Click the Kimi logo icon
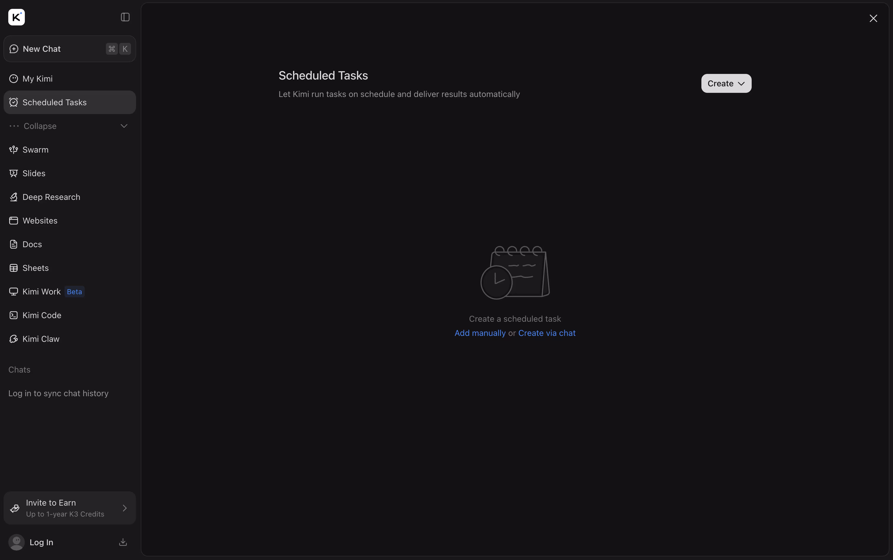The image size is (893, 560). (16, 17)
